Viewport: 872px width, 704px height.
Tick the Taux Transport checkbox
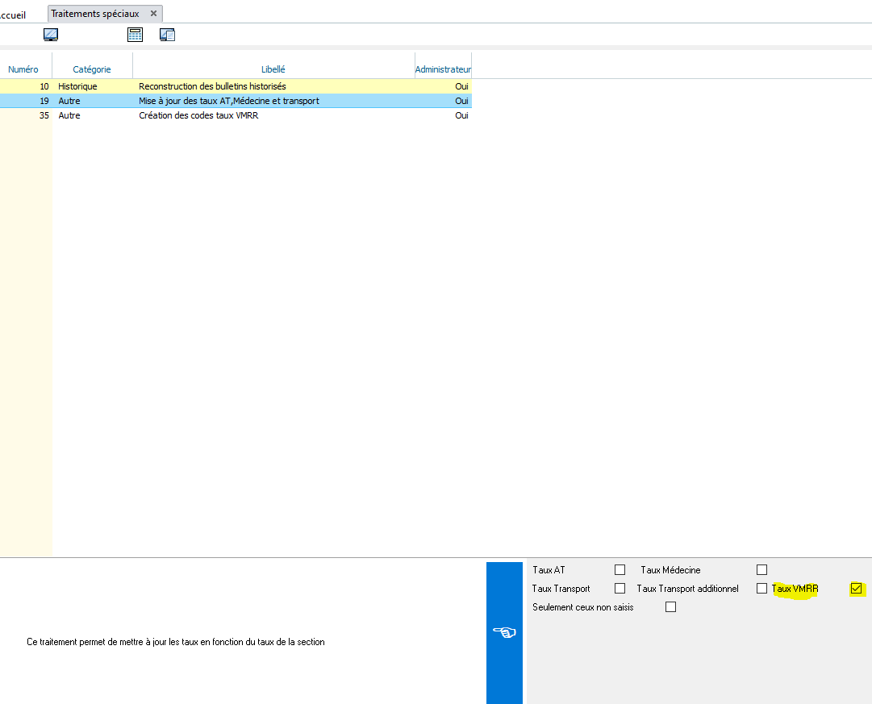click(x=620, y=589)
